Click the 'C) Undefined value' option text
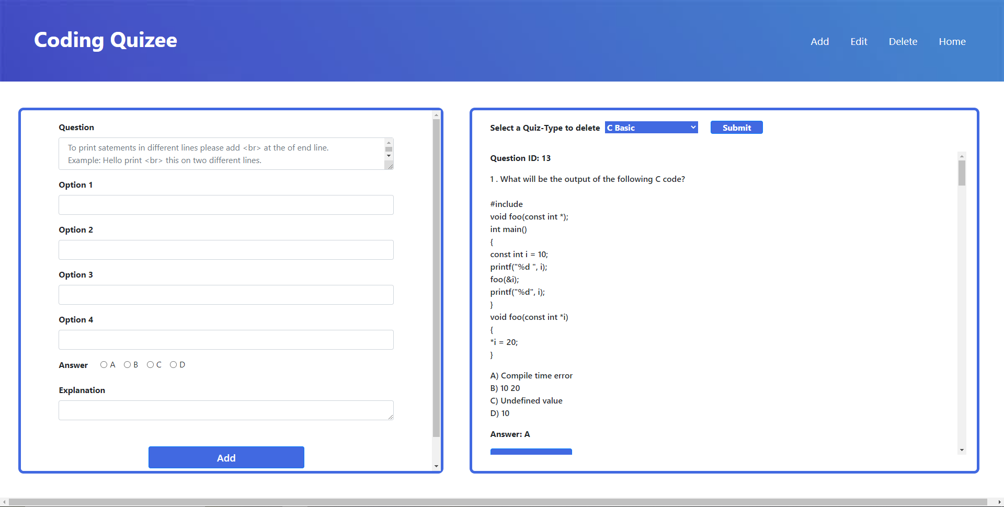 click(x=526, y=401)
